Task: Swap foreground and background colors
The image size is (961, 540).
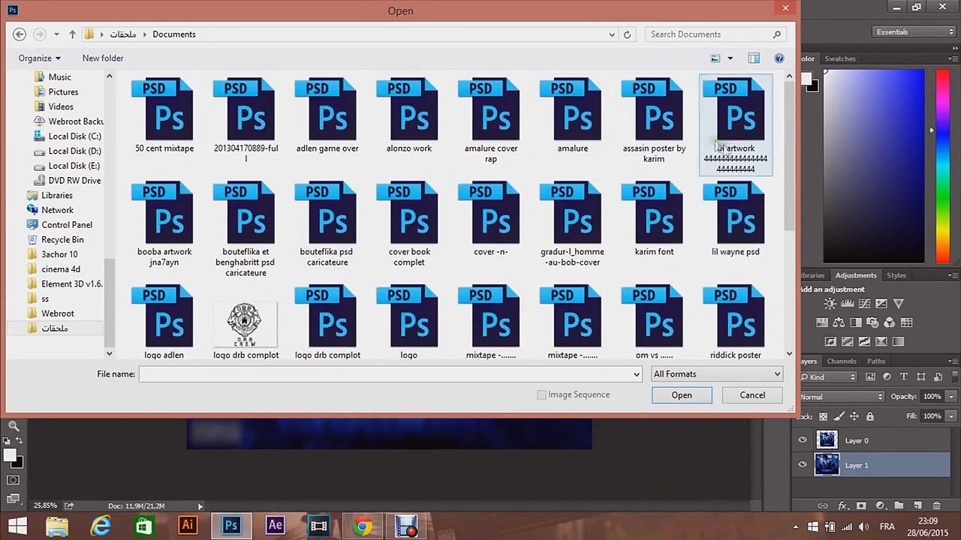Action: pyautogui.click(x=20, y=441)
